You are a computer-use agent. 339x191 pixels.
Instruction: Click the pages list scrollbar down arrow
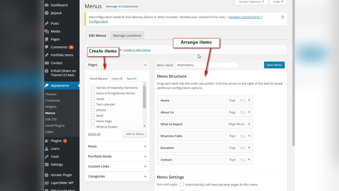(x=144, y=126)
